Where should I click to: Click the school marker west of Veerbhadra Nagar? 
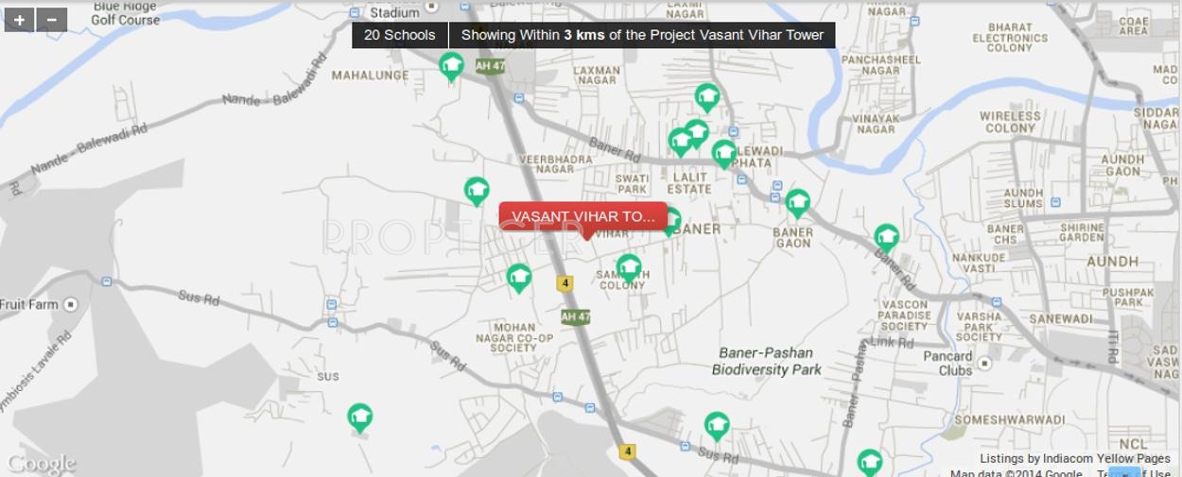[477, 191]
